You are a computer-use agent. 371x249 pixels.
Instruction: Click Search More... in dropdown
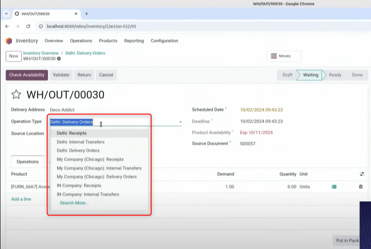pyautogui.click(x=74, y=203)
